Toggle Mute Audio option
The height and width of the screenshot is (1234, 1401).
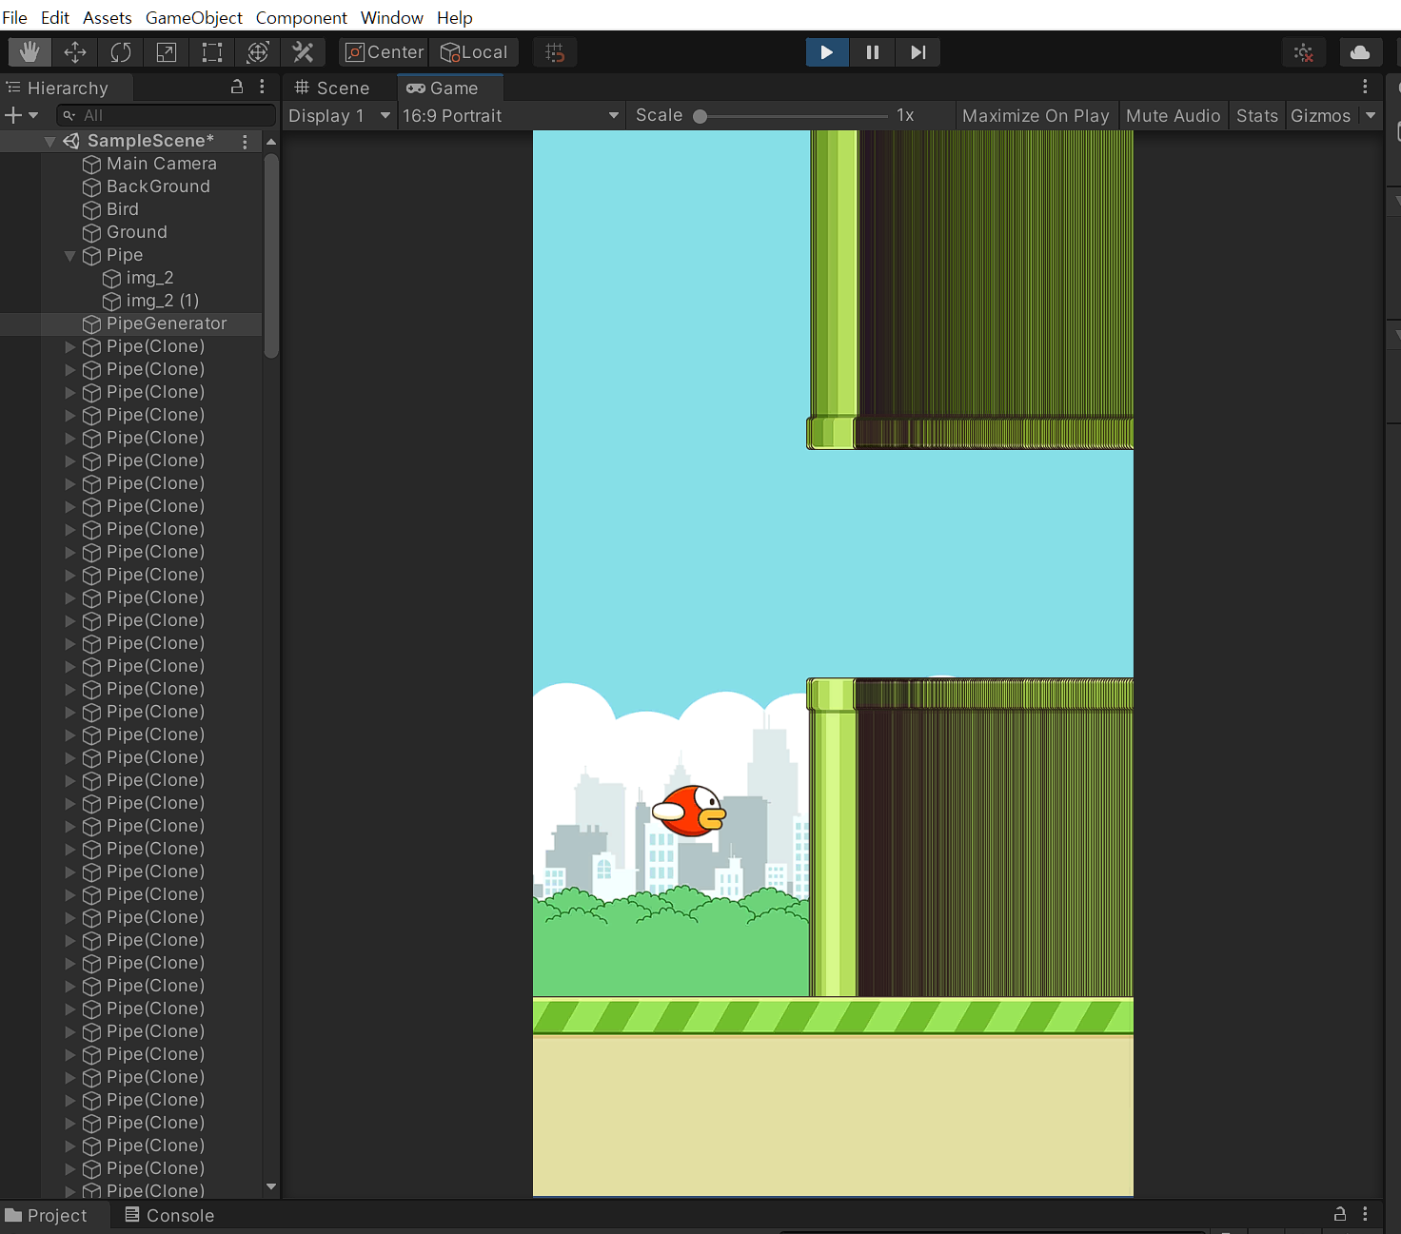pyautogui.click(x=1173, y=115)
